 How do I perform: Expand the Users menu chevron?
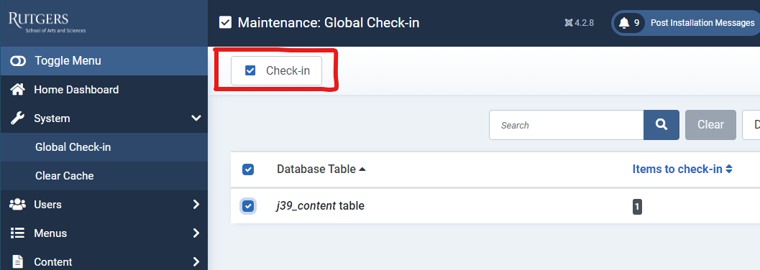196,204
